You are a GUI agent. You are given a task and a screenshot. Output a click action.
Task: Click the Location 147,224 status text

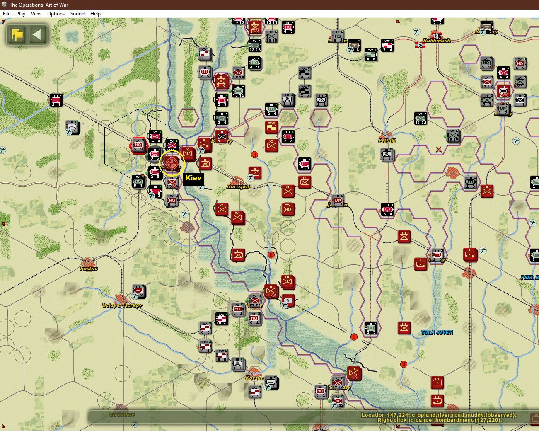pos(438,415)
